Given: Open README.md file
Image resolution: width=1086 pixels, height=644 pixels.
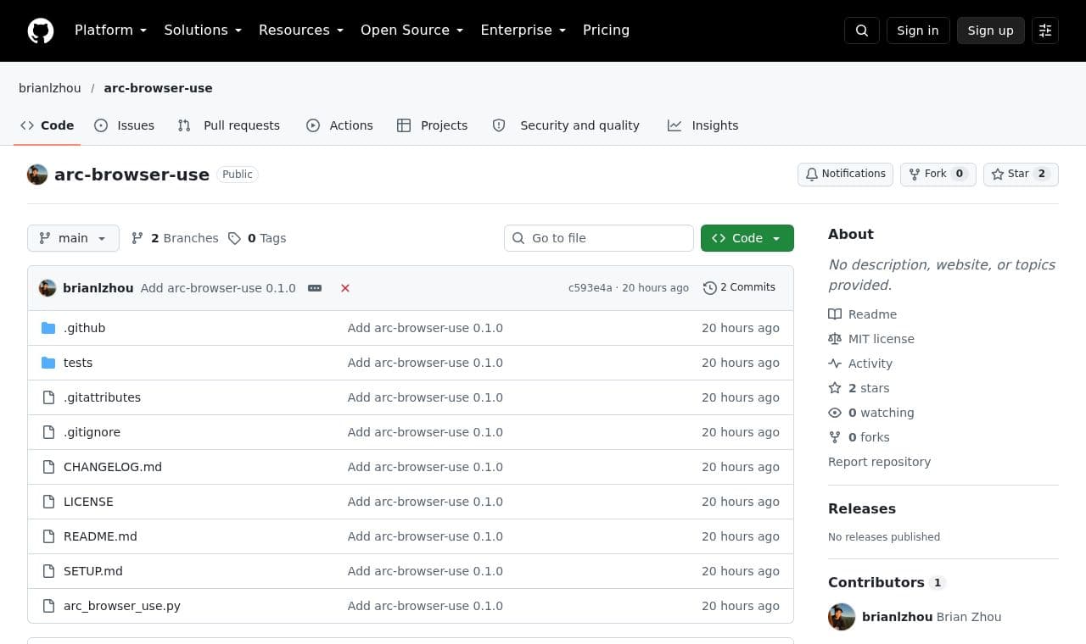Looking at the screenshot, I should coord(100,536).
